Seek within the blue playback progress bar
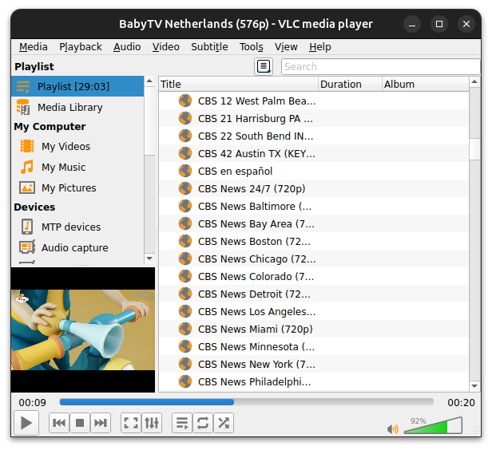 246,402
